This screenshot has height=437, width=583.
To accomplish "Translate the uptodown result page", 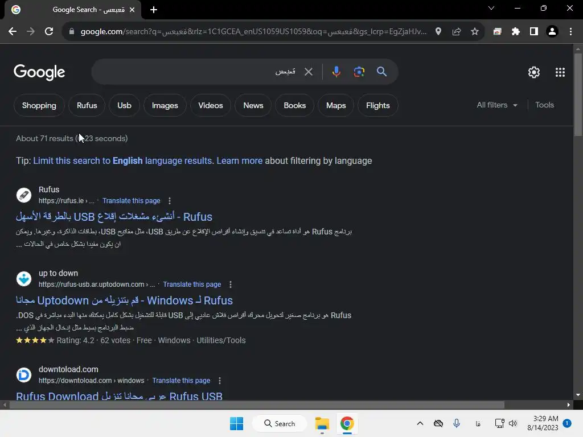I will tap(192, 285).
